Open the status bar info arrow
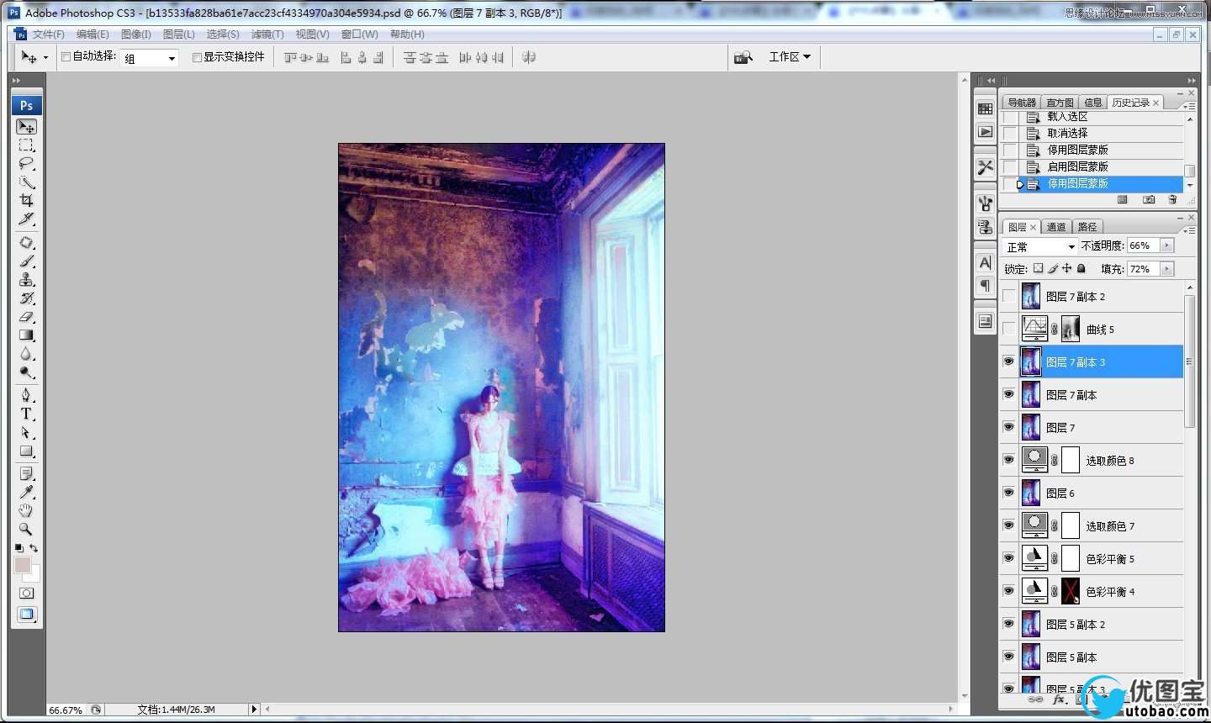 click(x=254, y=710)
